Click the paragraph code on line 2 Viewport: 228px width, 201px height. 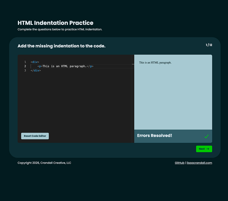click(x=66, y=66)
